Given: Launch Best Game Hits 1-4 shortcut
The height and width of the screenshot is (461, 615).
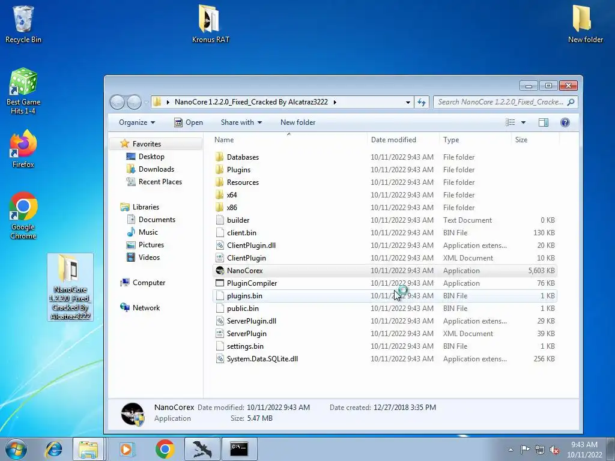Looking at the screenshot, I should [x=23, y=91].
